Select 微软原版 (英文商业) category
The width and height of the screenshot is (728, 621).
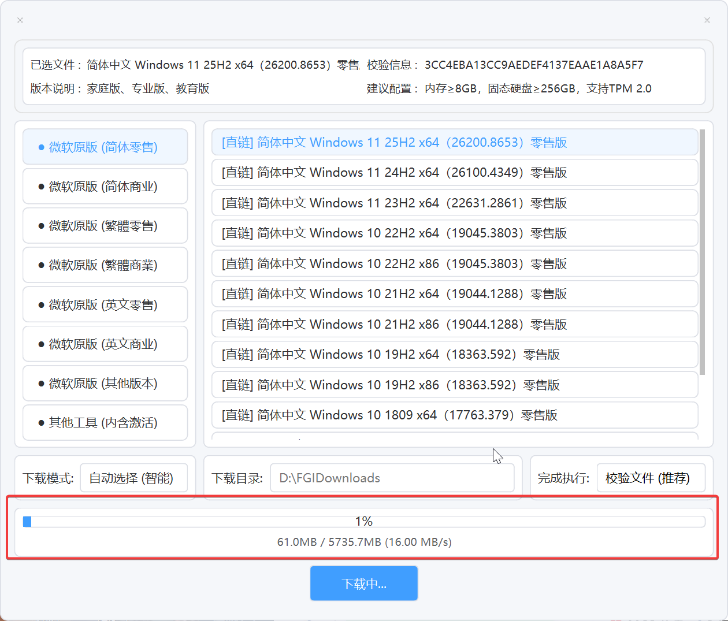105,344
